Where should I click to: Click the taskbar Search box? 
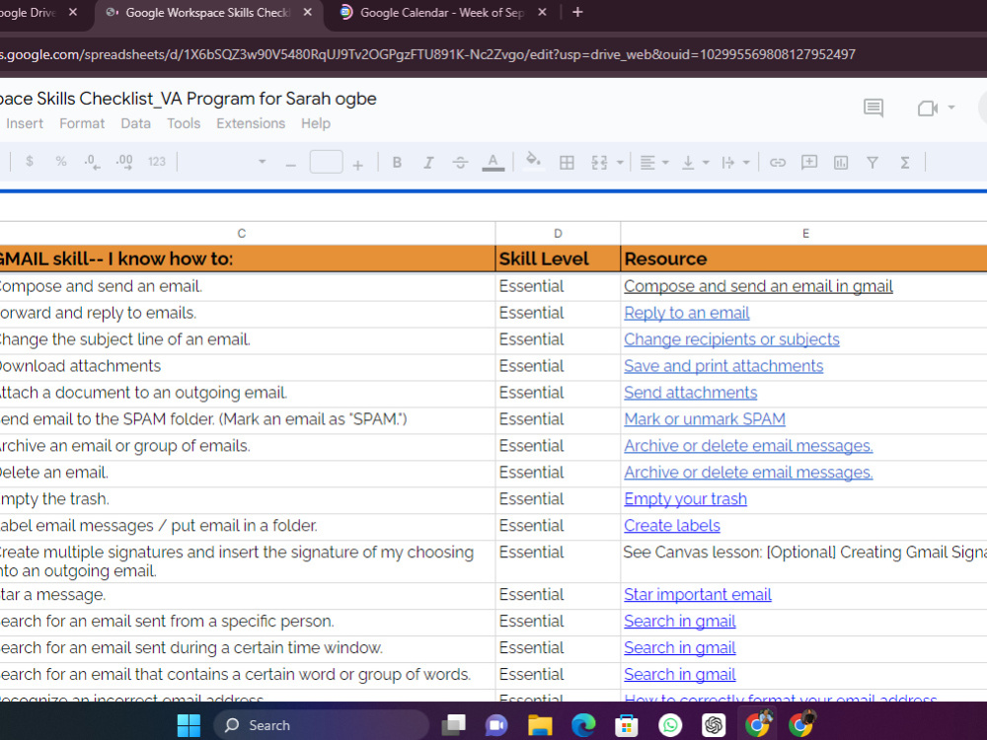pos(321,725)
